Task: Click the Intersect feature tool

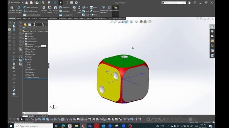Action: [94, 11]
